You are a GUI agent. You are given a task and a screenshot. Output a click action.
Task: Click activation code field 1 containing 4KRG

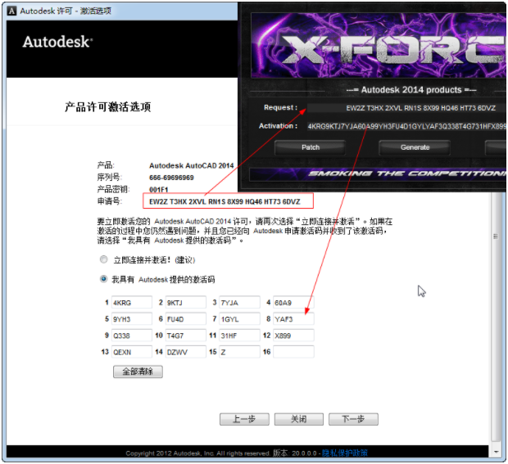click(x=132, y=303)
